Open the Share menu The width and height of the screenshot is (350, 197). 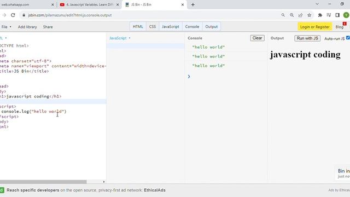coord(48,27)
